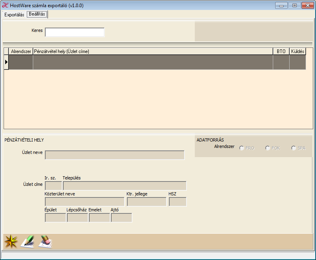Viewport: 316px width, 260px height.
Task: Maximize the HostWare window
Action: (x=294, y=6)
